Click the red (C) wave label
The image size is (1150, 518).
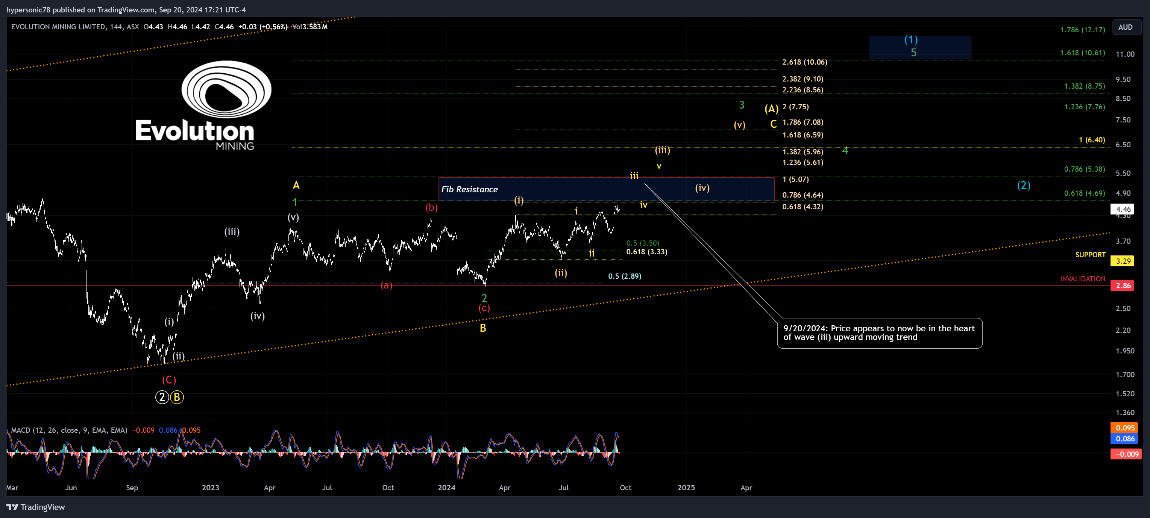click(169, 380)
